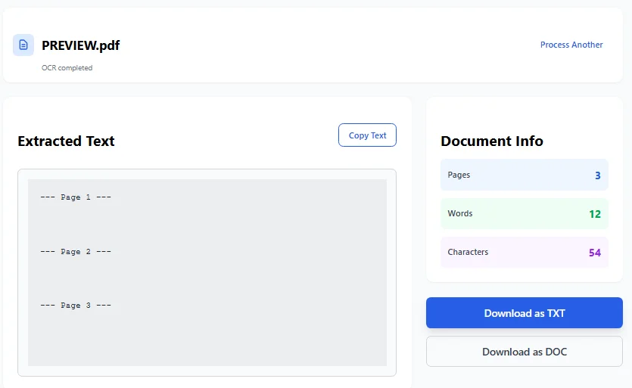The width and height of the screenshot is (632, 388).
Task: Click the '--- Page 3 ---' line
Action: [x=76, y=306]
